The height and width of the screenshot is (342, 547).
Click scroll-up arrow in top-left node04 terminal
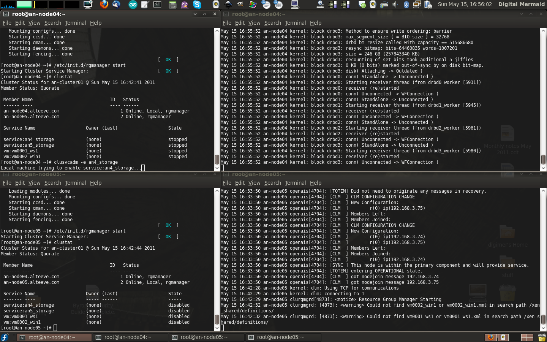217,31
